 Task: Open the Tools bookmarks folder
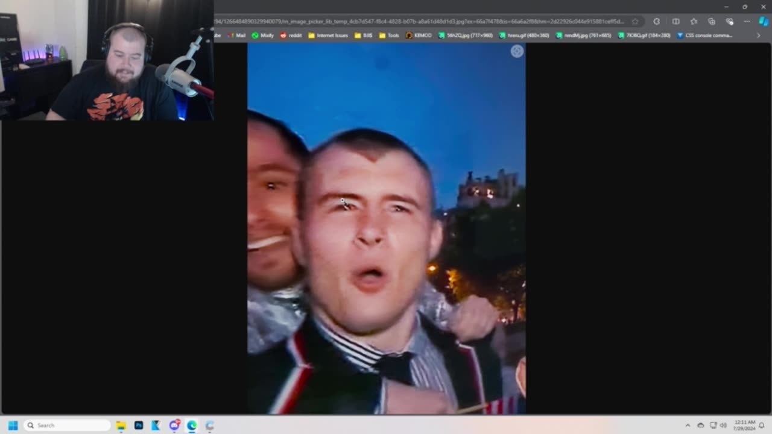click(x=389, y=36)
